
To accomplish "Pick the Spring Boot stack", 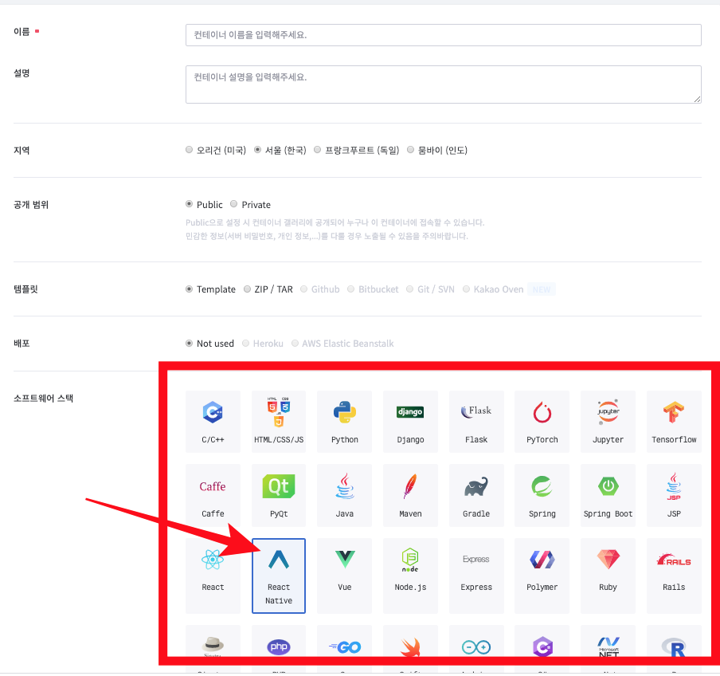I will (x=608, y=495).
